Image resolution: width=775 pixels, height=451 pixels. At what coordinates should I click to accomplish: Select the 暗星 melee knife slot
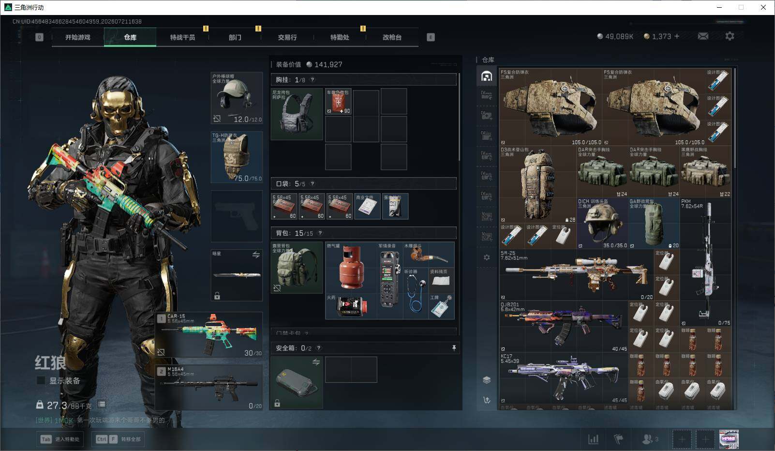click(x=237, y=275)
